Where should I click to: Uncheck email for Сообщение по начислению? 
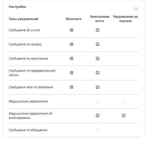click(97, 59)
